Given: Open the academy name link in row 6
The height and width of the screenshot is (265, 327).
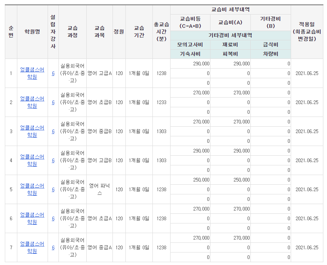Looking at the screenshot, I should [x=32, y=218].
